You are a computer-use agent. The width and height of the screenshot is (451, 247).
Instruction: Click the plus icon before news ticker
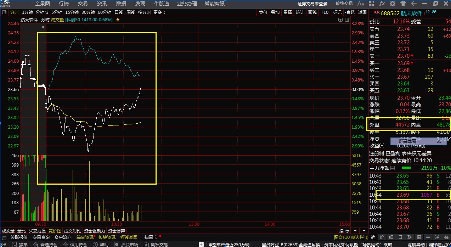tap(202, 245)
